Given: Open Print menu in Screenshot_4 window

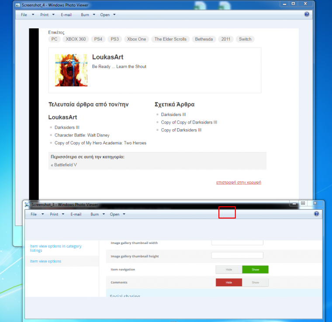Looking at the screenshot, I should tap(45, 15).
